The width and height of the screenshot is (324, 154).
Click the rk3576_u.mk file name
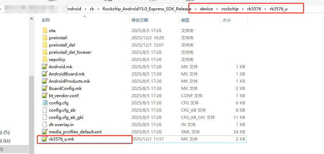click(62, 139)
